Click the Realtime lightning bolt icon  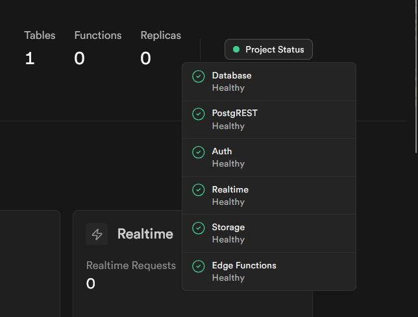[x=97, y=234]
